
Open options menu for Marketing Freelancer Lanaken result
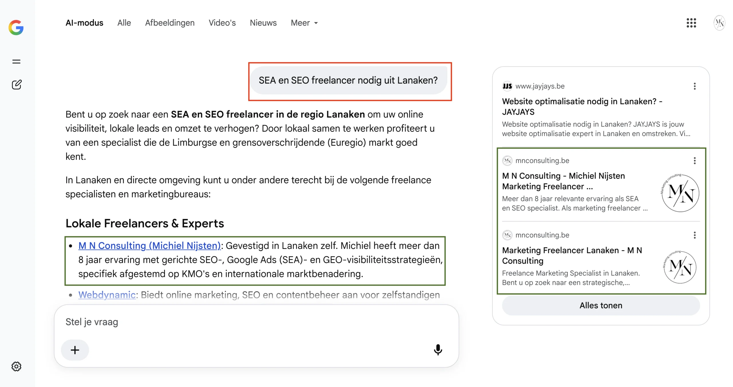pos(695,235)
